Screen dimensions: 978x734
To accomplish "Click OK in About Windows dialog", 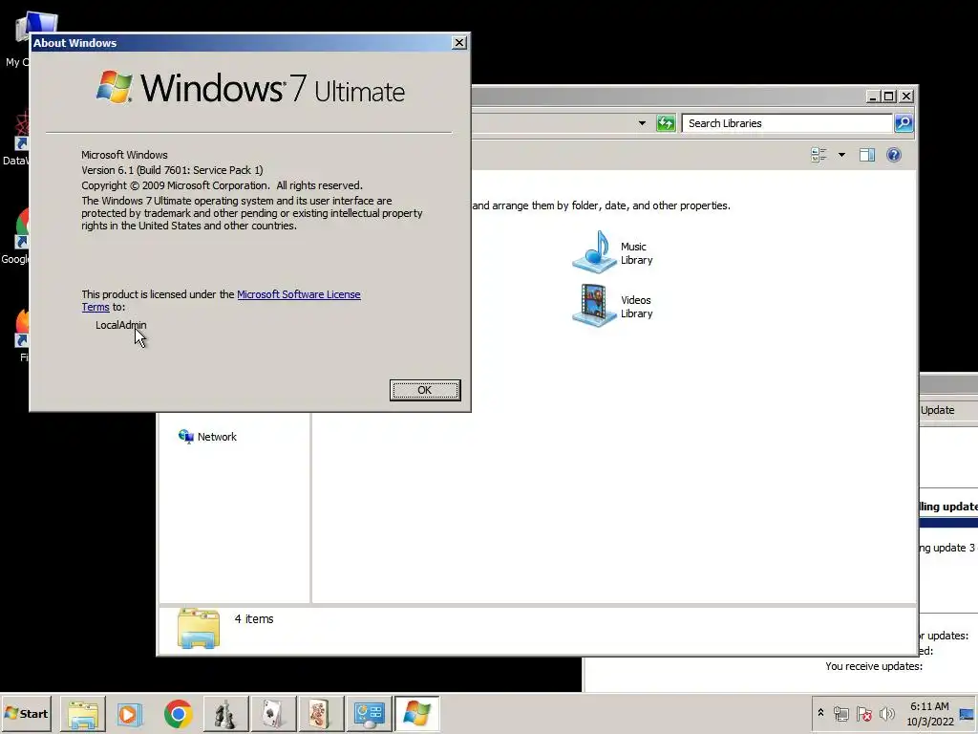I will pos(425,390).
